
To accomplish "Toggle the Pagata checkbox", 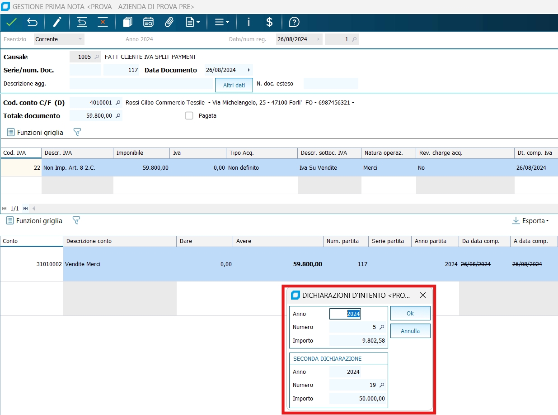I will (x=189, y=116).
